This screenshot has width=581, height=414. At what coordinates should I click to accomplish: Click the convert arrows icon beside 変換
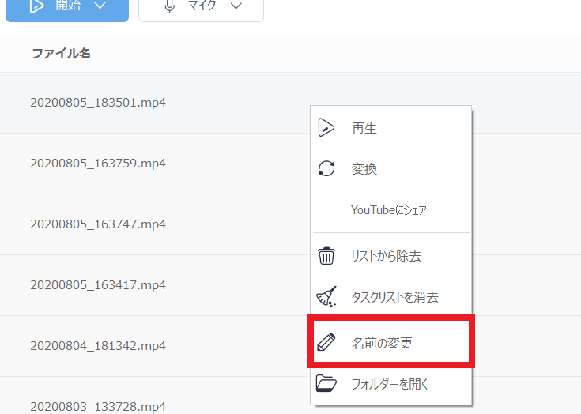(326, 168)
